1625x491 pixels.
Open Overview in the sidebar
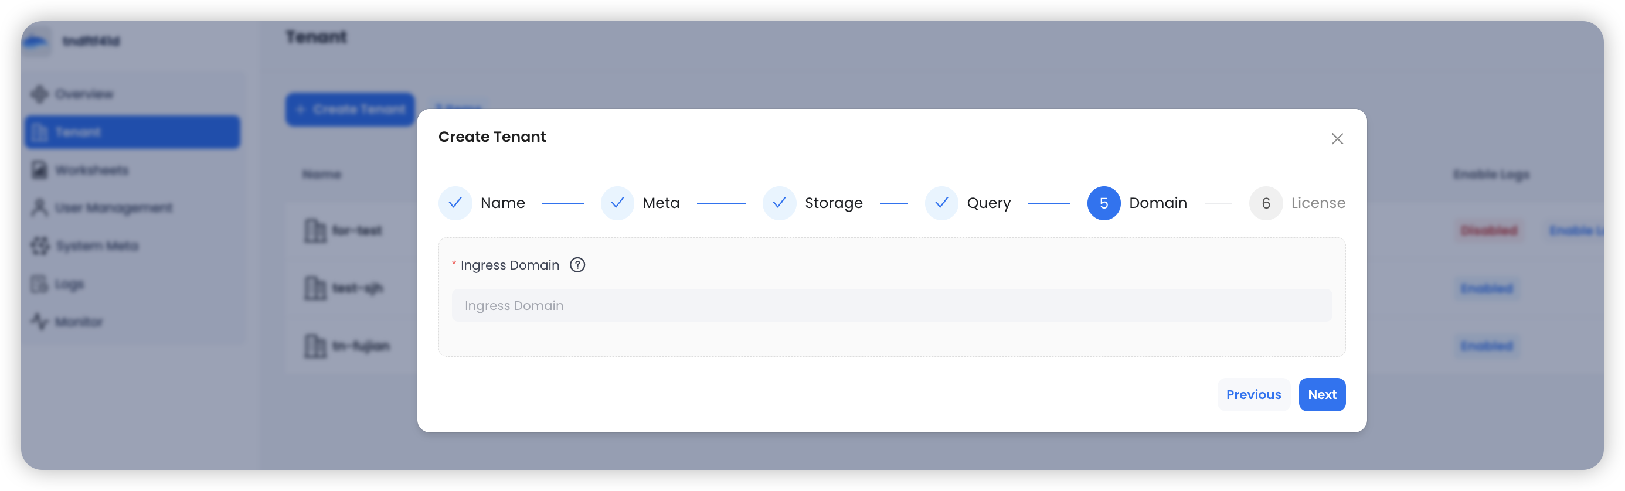(84, 94)
